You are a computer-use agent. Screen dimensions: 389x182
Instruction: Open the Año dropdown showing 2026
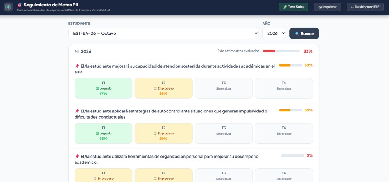click(274, 33)
